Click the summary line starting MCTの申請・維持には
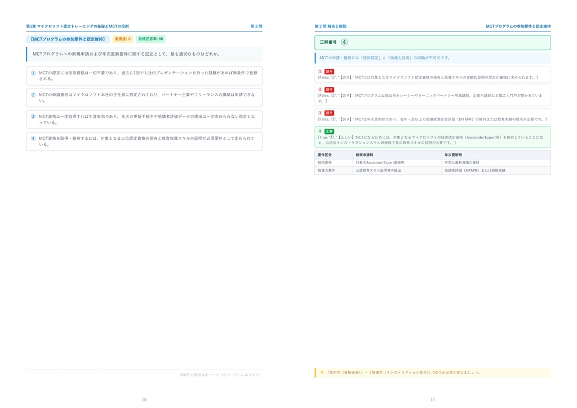This screenshot has width=577, height=408. pyautogui.click(x=384, y=58)
